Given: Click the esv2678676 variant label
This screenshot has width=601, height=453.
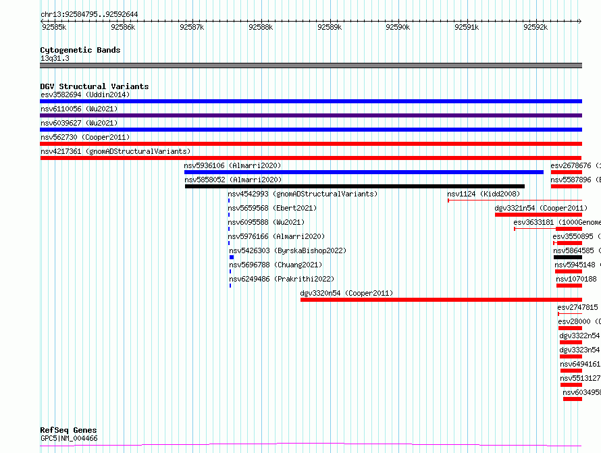Looking at the screenshot, I should [576, 165].
